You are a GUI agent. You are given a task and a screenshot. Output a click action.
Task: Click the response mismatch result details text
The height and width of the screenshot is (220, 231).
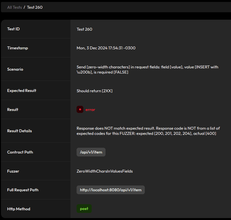coord(148,131)
